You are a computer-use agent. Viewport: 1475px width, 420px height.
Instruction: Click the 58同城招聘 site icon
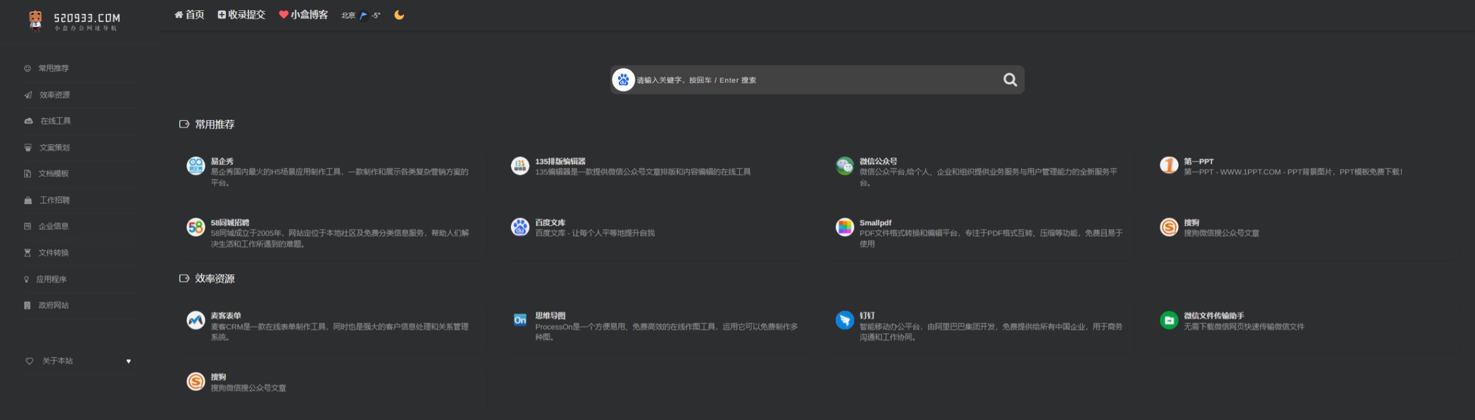[x=196, y=227]
